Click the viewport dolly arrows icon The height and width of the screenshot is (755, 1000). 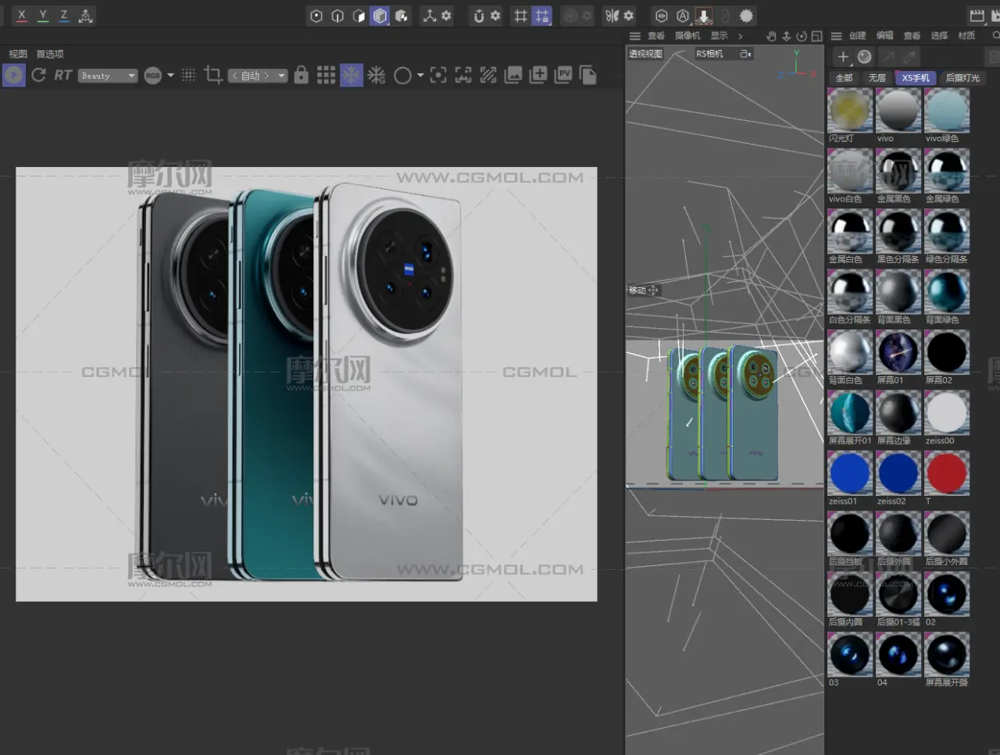click(x=787, y=36)
